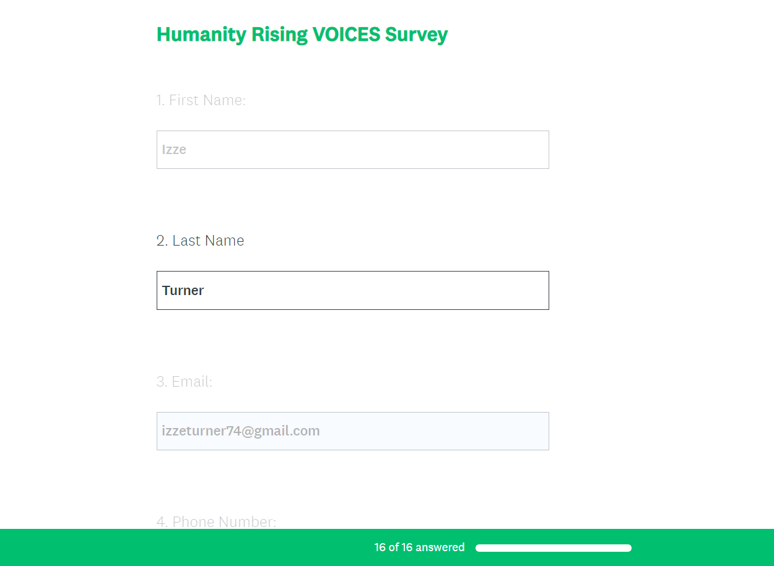Screen dimensions: 774x566
Task: Click the '4. Phone Number:' question label
Action: tap(216, 522)
